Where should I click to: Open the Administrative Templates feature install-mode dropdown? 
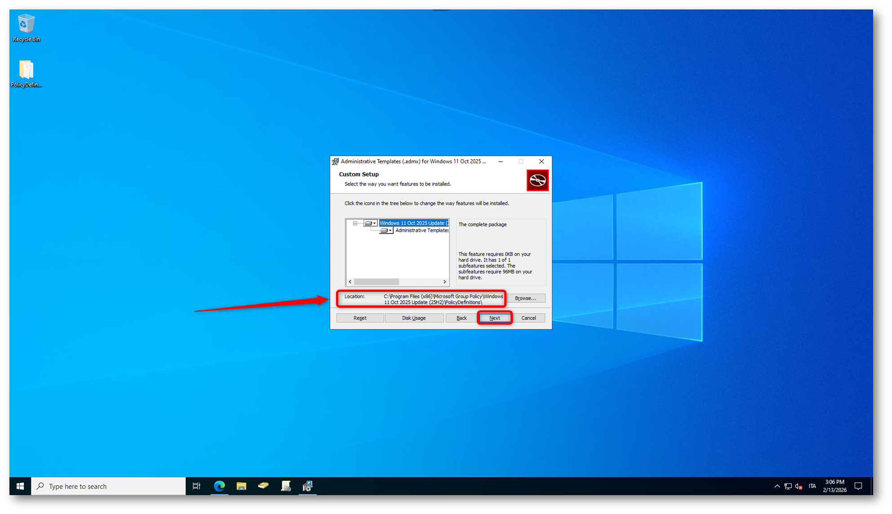click(x=386, y=230)
